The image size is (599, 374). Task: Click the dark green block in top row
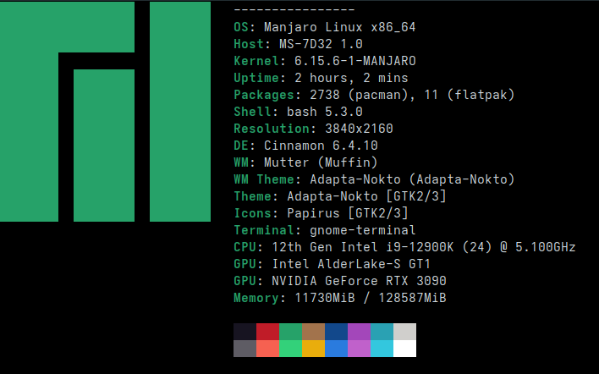(291, 332)
